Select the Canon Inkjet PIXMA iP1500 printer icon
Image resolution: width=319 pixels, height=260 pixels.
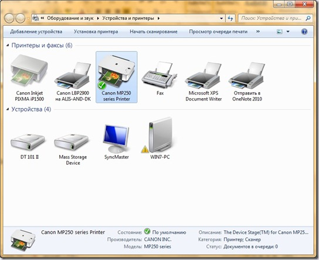click(29, 70)
